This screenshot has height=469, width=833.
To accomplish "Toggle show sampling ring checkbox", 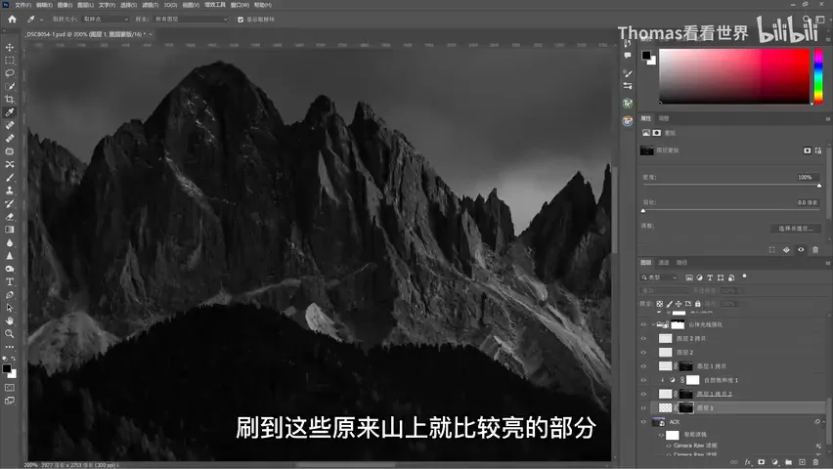I will 241,20.
